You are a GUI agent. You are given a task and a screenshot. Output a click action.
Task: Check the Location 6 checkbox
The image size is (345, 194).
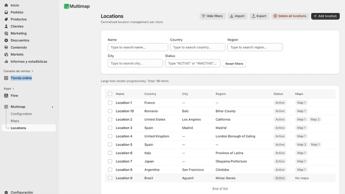(110, 153)
